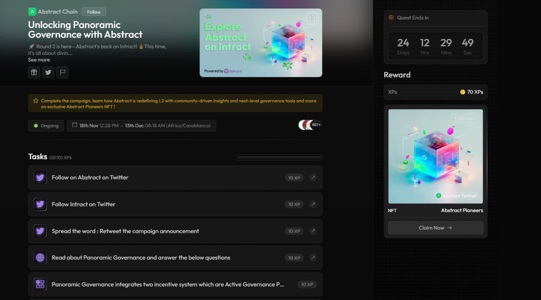Image resolution: width=541 pixels, height=300 pixels.
Task: Click the gift rewards icon button
Action: (34, 72)
